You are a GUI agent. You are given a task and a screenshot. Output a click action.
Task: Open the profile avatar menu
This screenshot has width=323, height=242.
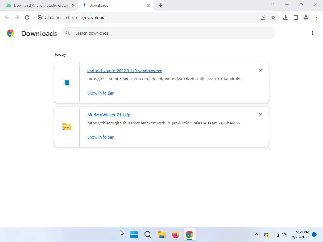click(306, 18)
